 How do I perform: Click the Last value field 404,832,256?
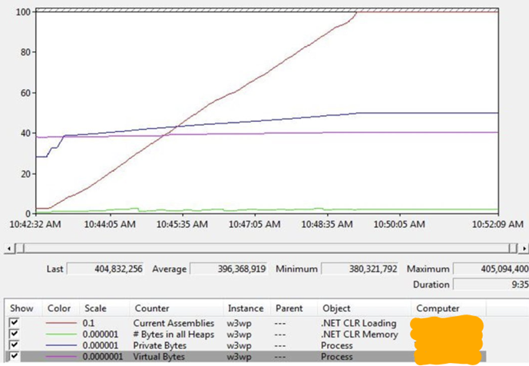(x=105, y=269)
